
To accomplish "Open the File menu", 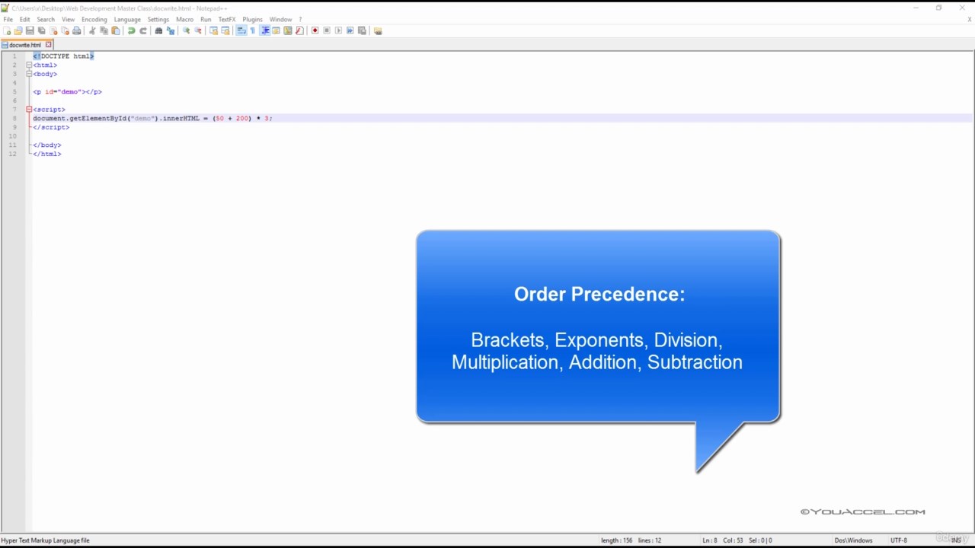I will (8, 19).
